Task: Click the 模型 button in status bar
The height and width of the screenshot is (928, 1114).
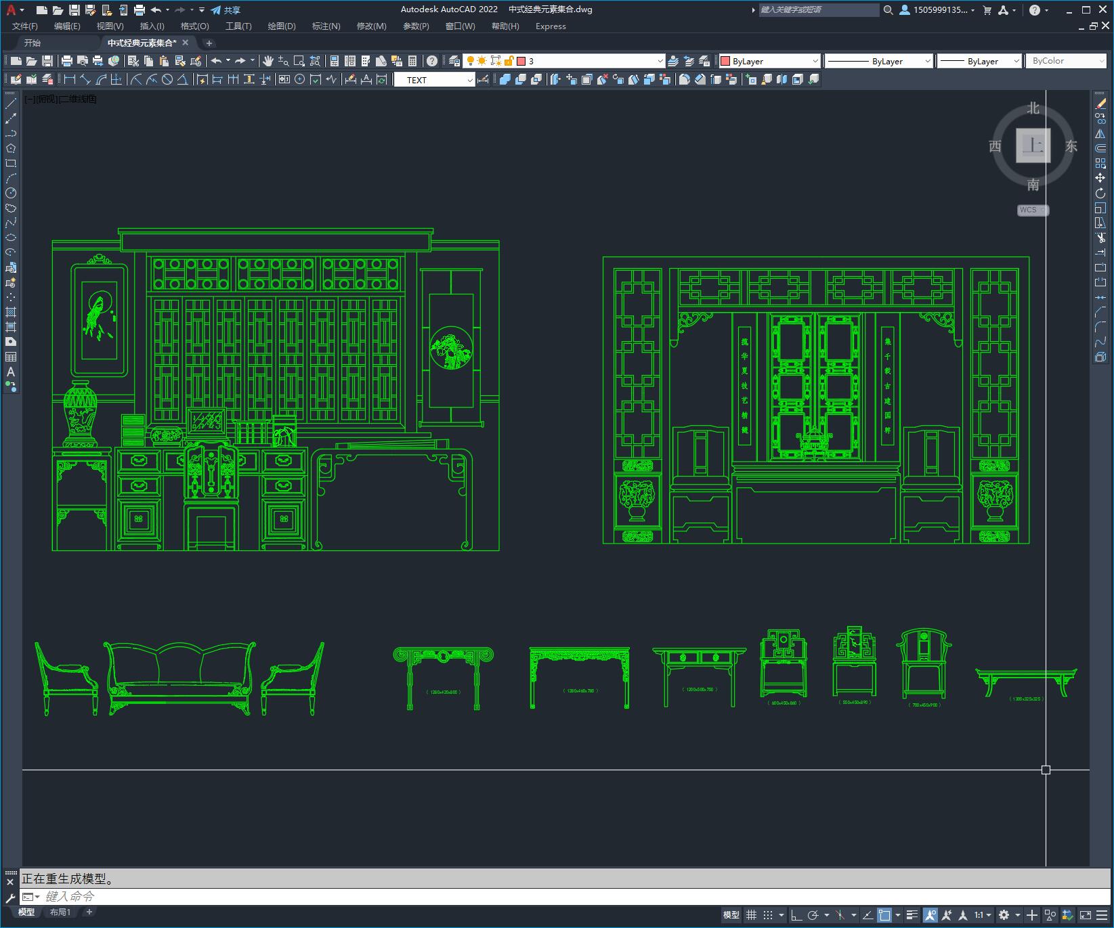Action: [731, 915]
